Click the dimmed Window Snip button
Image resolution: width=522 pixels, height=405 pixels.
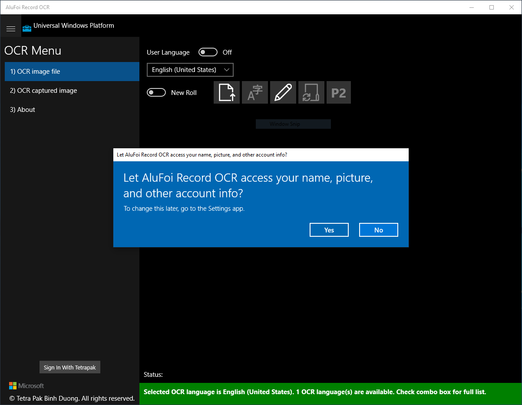coord(293,124)
